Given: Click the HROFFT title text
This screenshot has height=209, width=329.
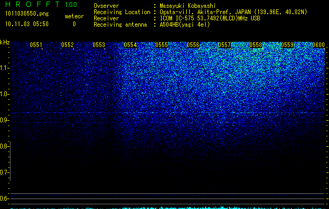Looking at the screenshot, I should 32,4.
